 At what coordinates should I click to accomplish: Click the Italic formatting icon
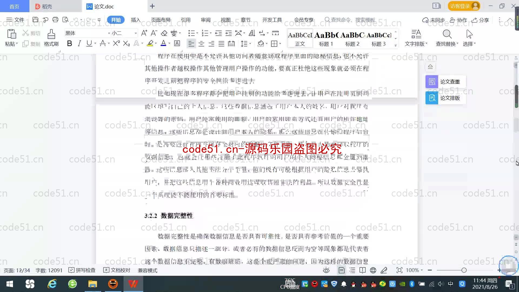[79, 44]
